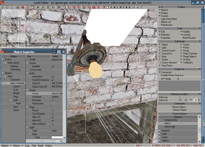Enable the Light edit mode checkbox
This screenshot has width=205, height=147.
[160, 48]
